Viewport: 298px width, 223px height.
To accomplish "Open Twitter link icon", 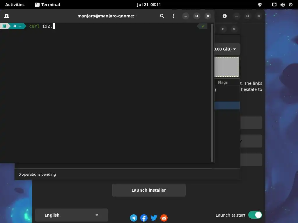I will pos(154,218).
